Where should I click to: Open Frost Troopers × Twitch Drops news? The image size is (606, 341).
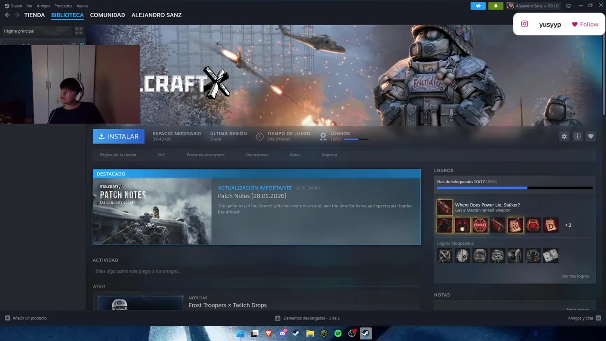pos(228,305)
